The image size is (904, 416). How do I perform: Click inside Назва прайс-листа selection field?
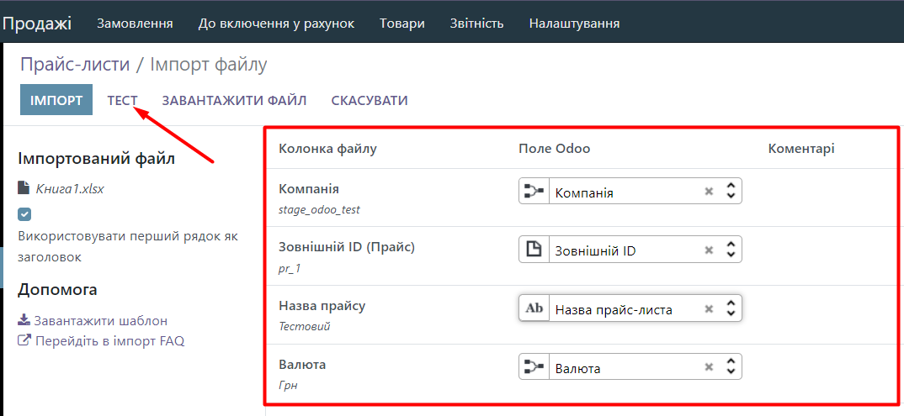(x=623, y=309)
